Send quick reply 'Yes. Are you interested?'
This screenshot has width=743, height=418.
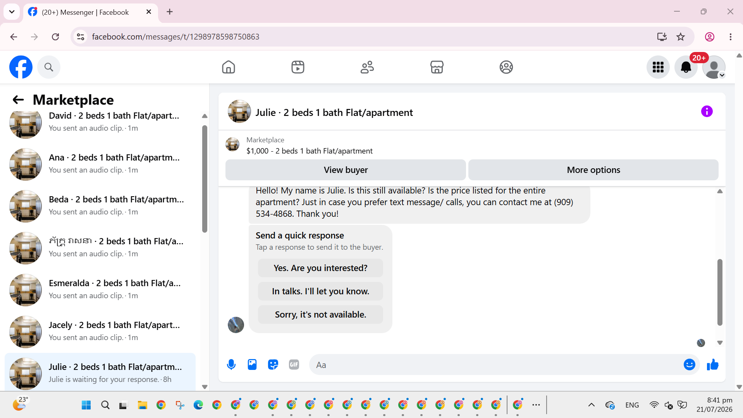tap(320, 268)
